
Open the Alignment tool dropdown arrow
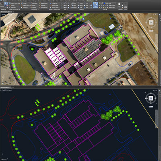(38, 3)
